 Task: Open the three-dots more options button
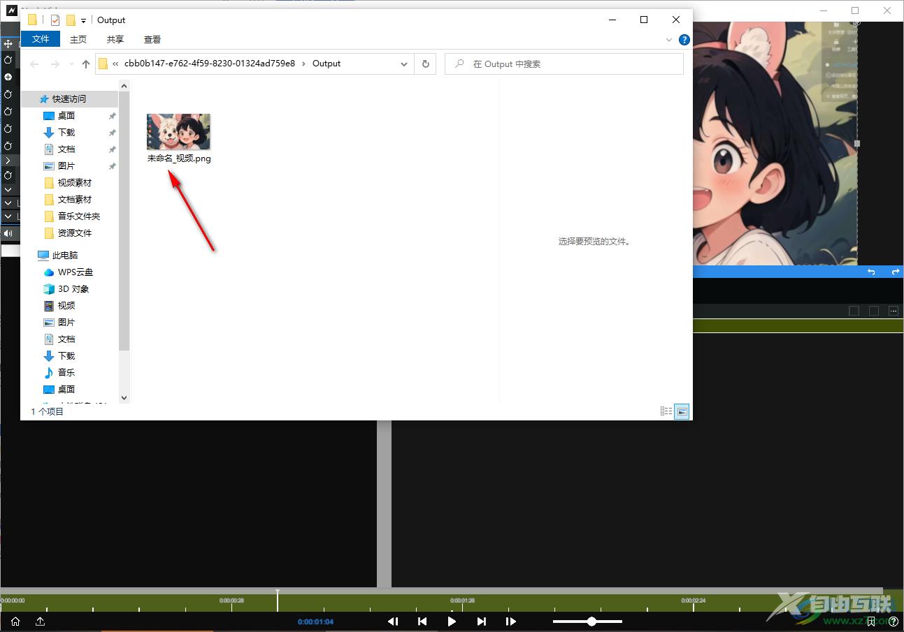pyautogui.click(x=894, y=311)
